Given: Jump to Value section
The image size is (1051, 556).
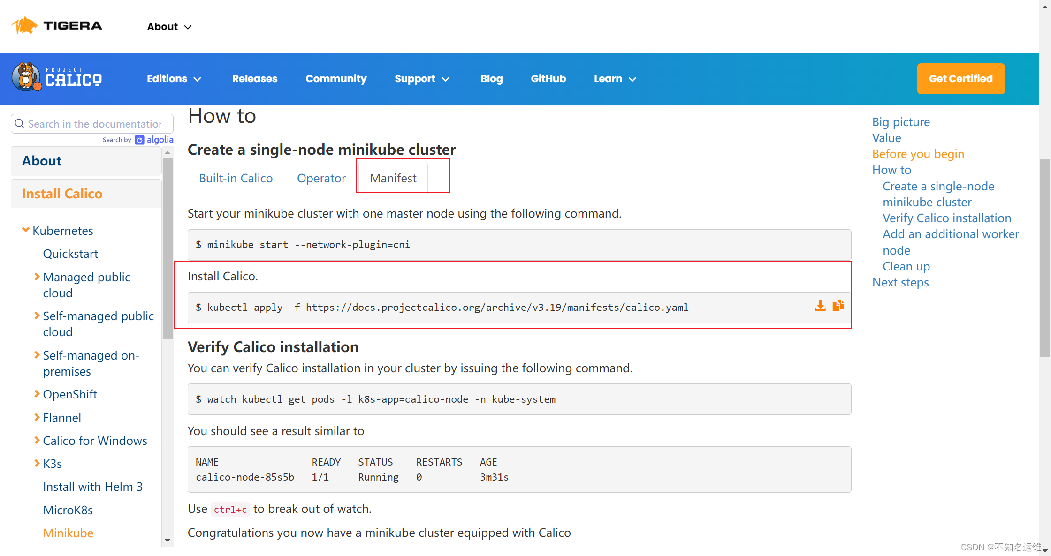Looking at the screenshot, I should 887,138.
